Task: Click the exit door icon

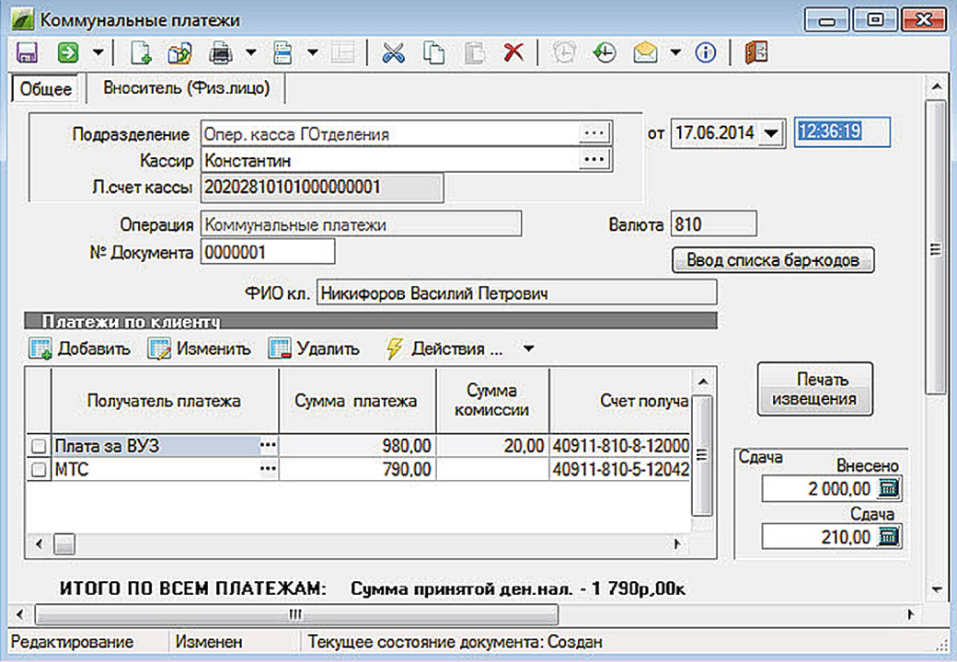Action: coord(755,52)
